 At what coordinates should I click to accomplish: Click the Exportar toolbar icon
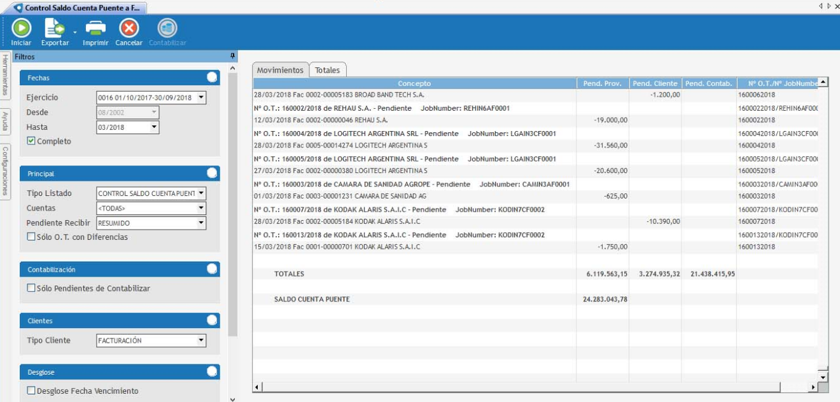[54, 28]
